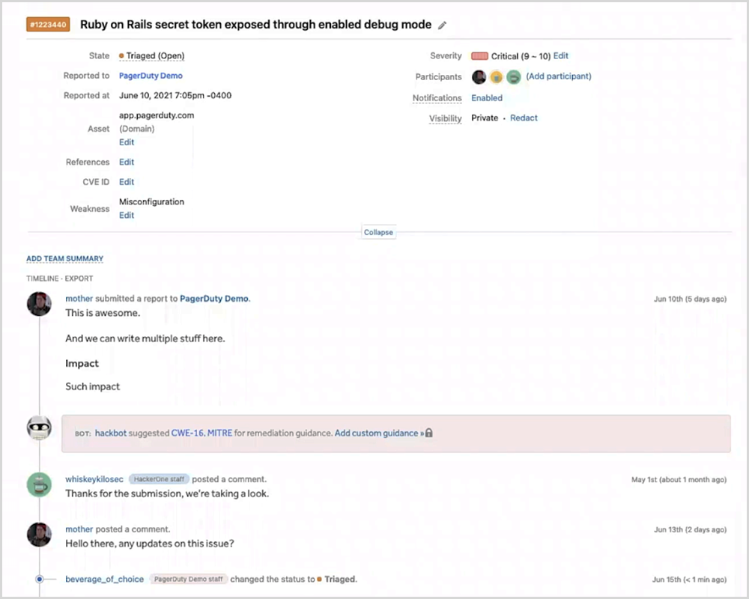
Task: Click Add Team Summary
Action: pos(65,259)
